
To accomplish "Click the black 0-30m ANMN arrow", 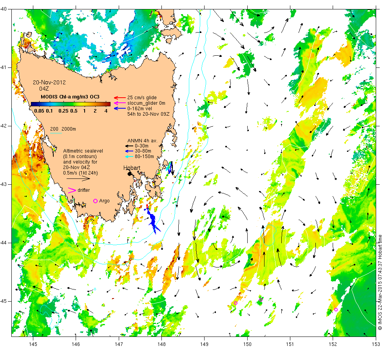I will pyautogui.click(x=129, y=146).
